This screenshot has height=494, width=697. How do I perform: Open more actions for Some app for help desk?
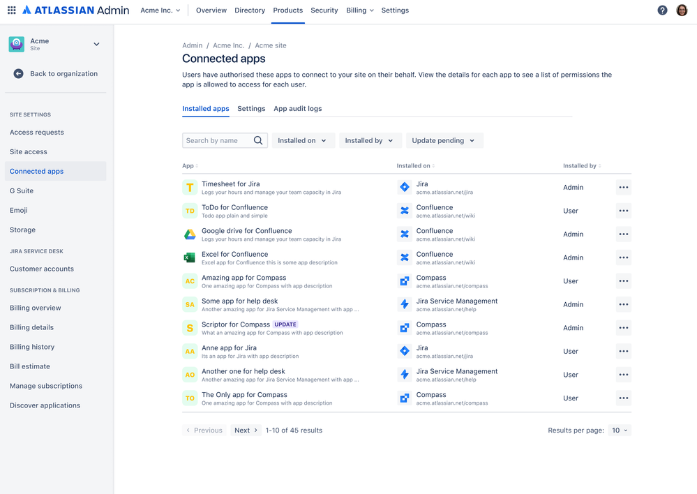coord(624,305)
